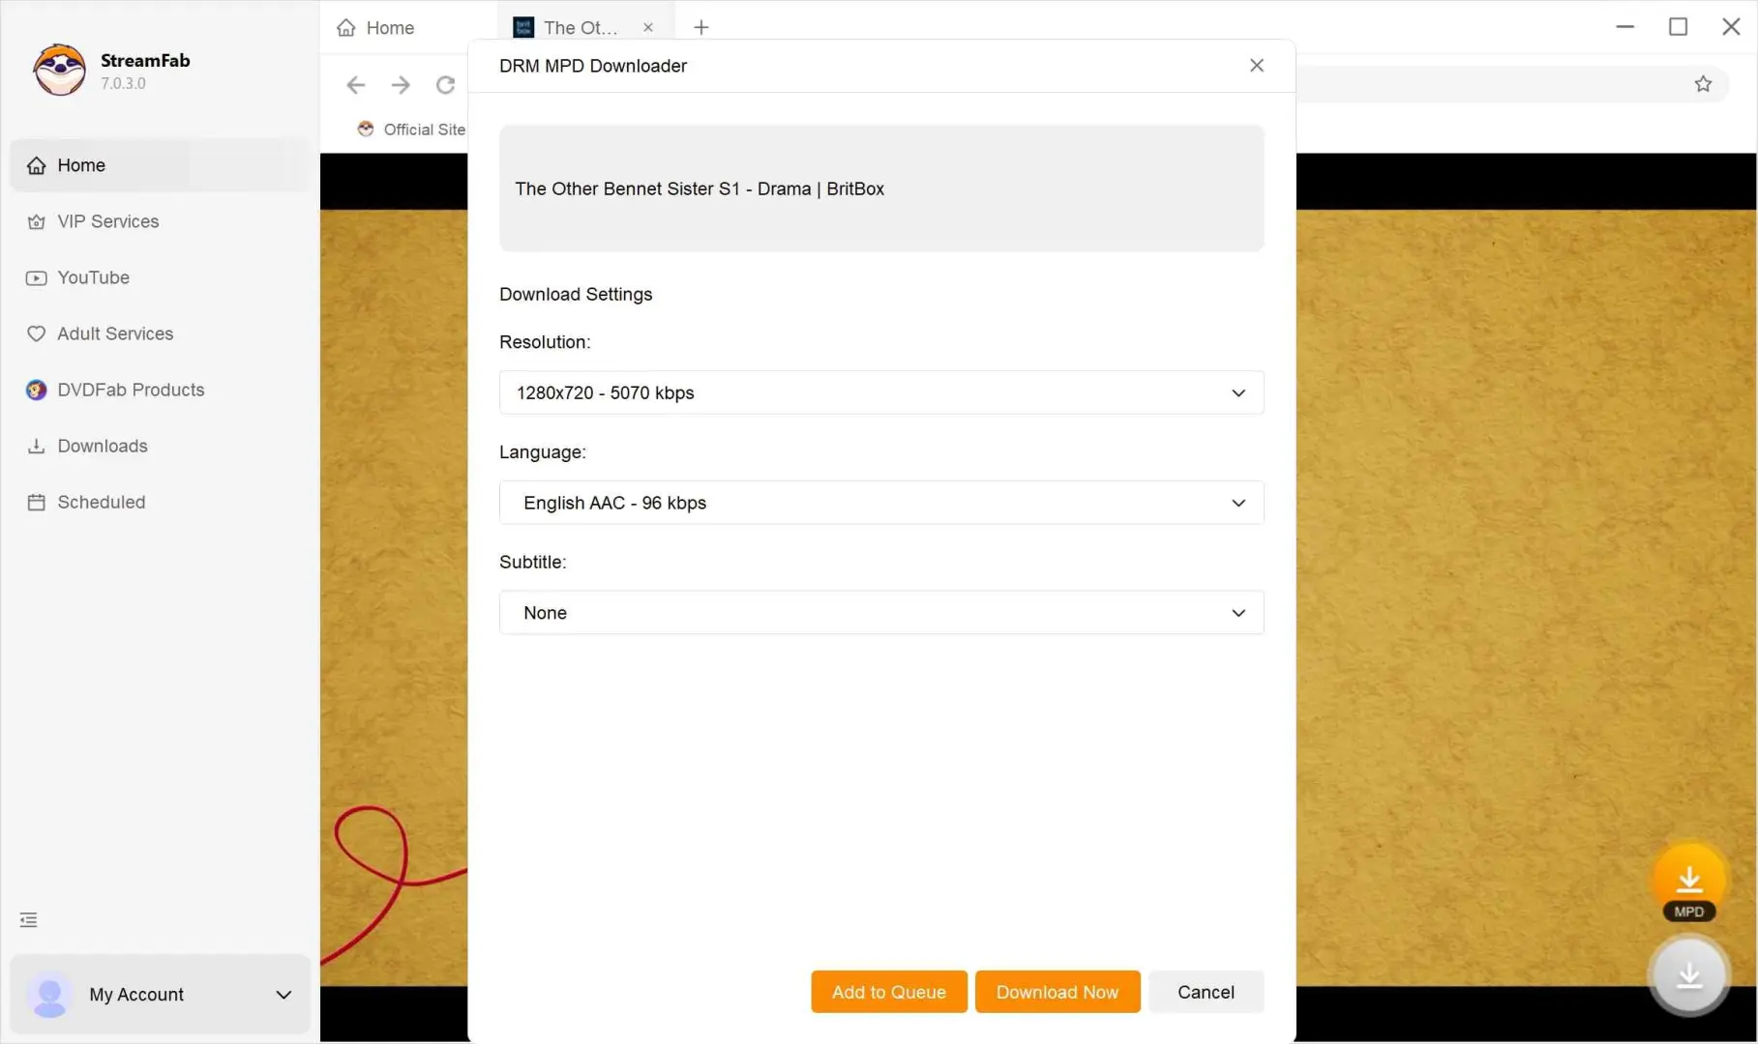The width and height of the screenshot is (1758, 1044).
Task: Open DVDFab Products in sidebar
Action: [160, 390]
